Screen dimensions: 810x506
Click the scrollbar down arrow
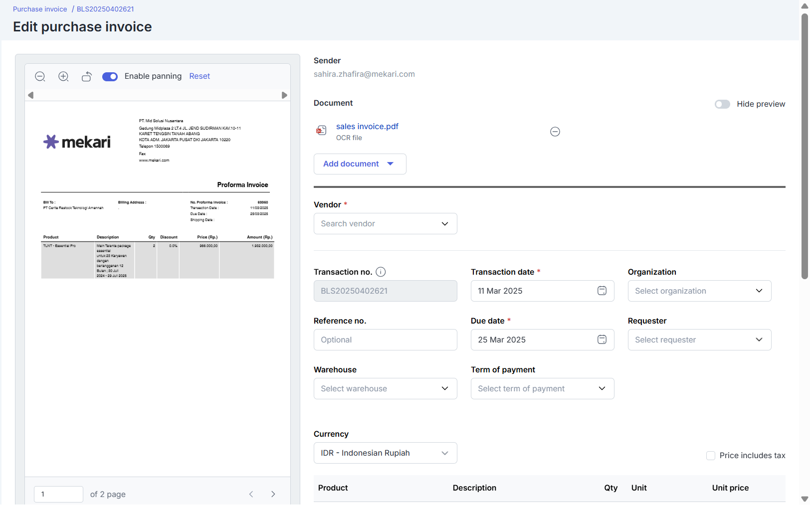pos(805,499)
